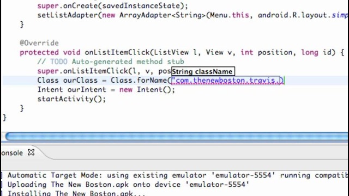
Task: Click console line "Automatic Target Mode: using existing emulator"
Action: (178, 175)
